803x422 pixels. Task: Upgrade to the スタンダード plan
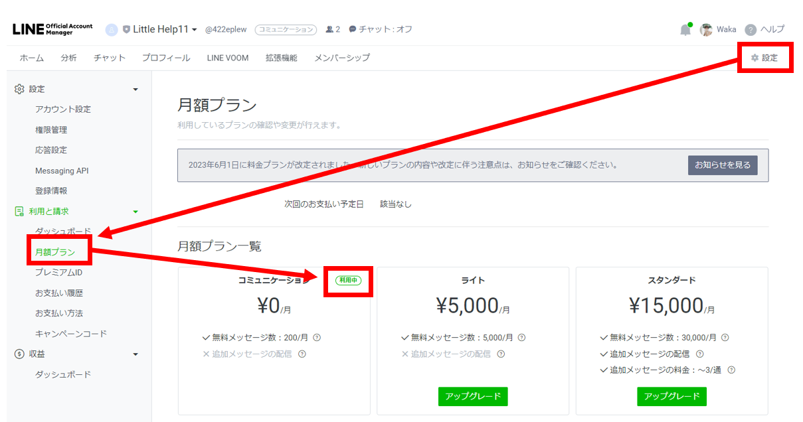click(x=671, y=396)
